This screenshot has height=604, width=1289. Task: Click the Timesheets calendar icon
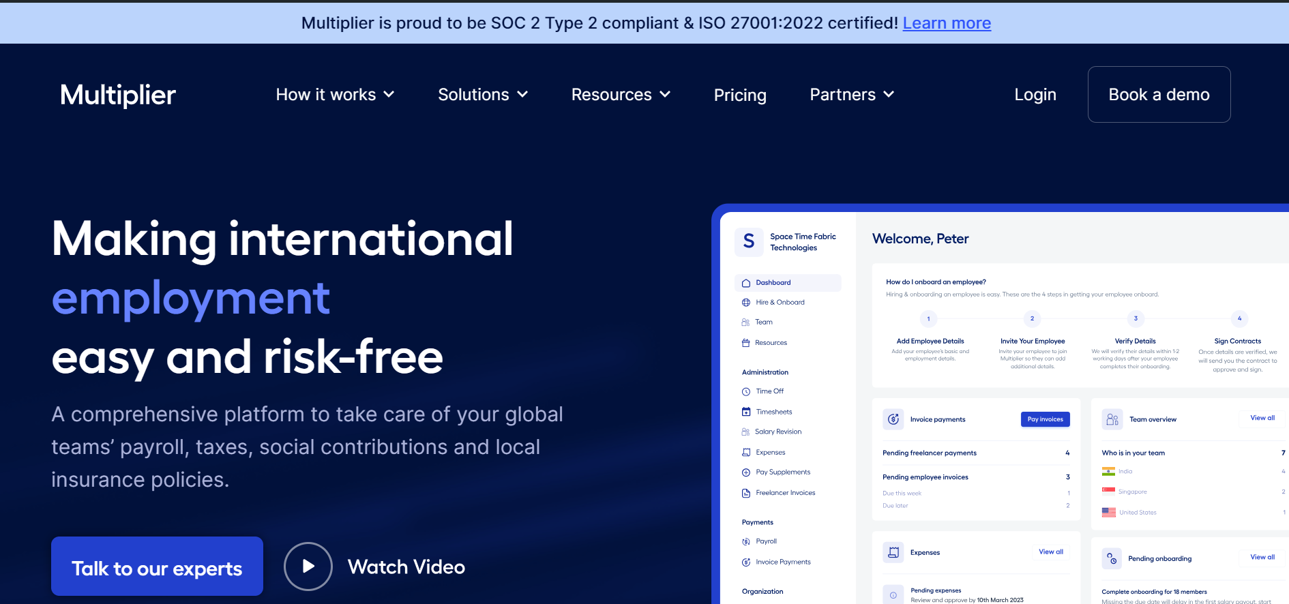coord(746,412)
